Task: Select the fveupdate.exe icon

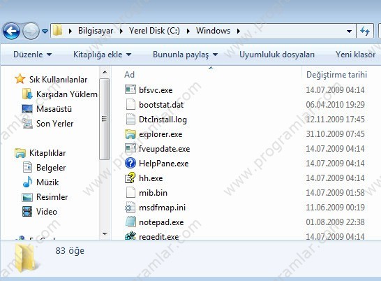Action: tap(130, 148)
